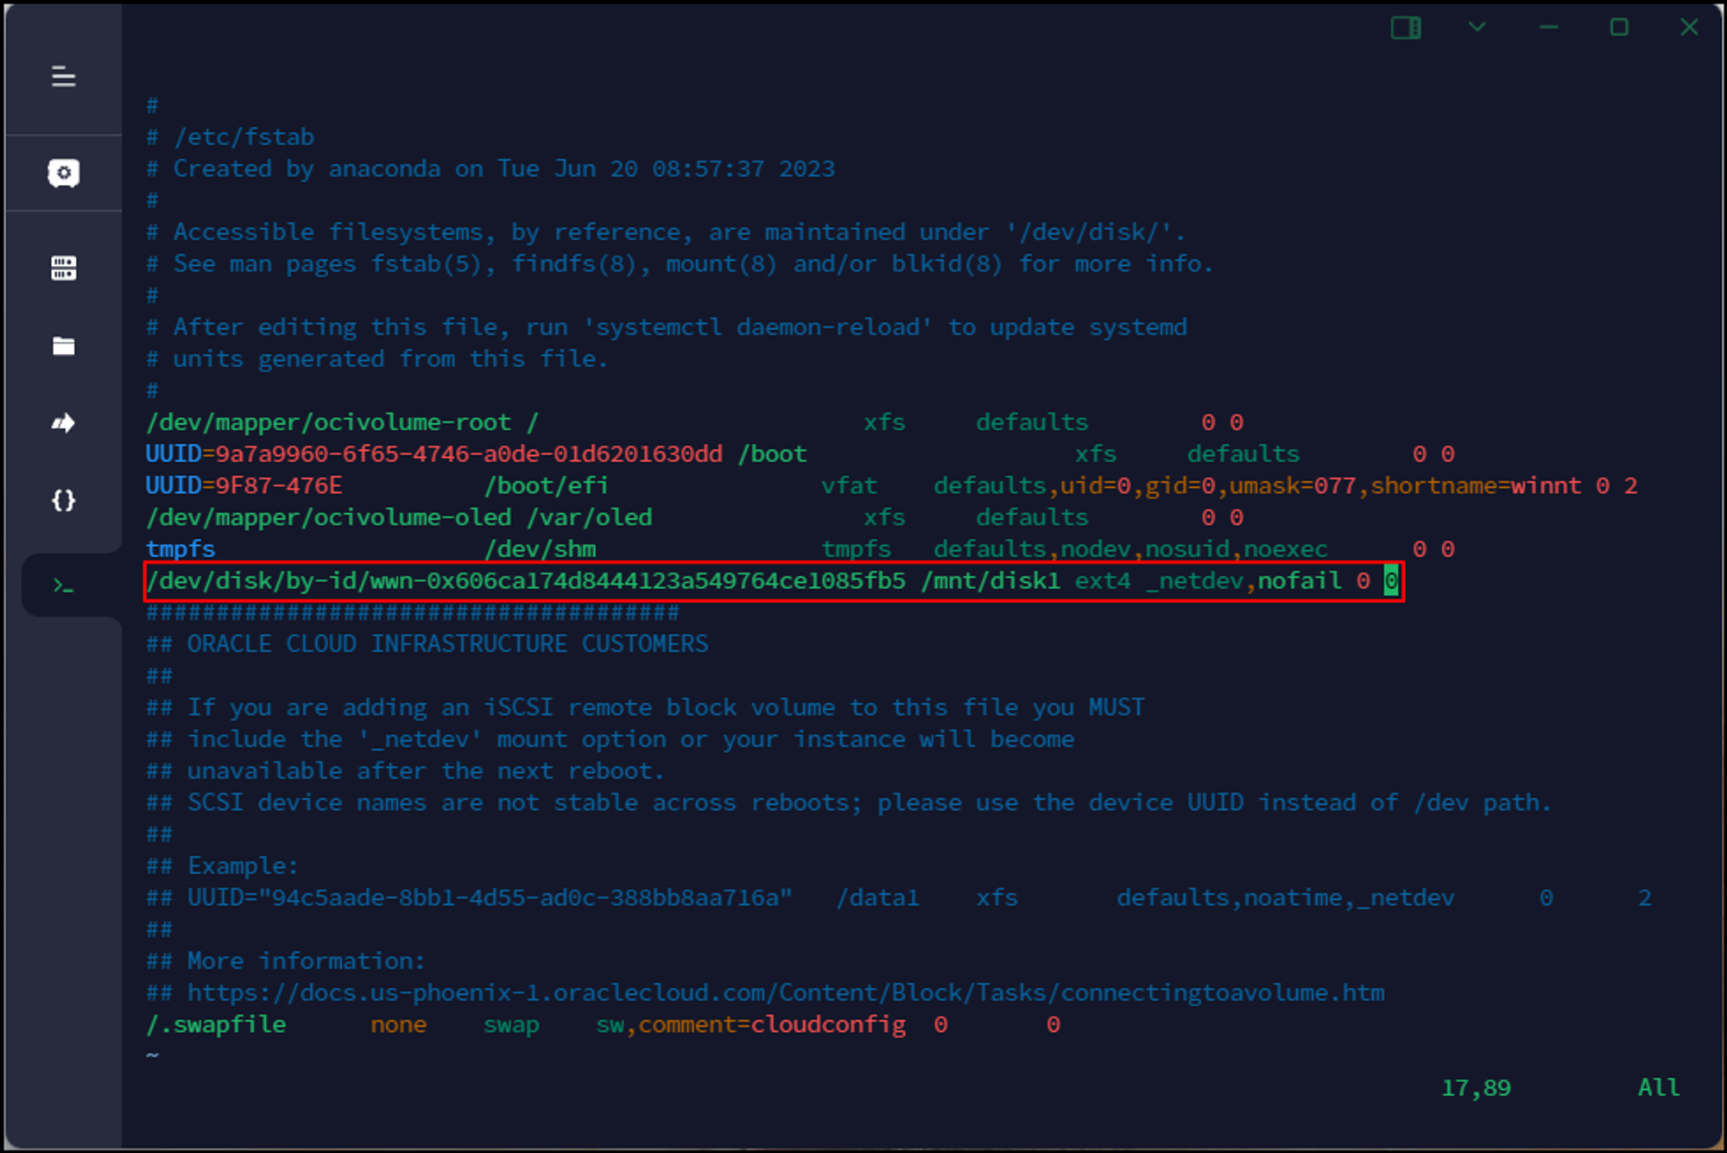Image resolution: width=1727 pixels, height=1153 pixels.
Task: Toggle the right side panel icon
Action: [x=1406, y=28]
